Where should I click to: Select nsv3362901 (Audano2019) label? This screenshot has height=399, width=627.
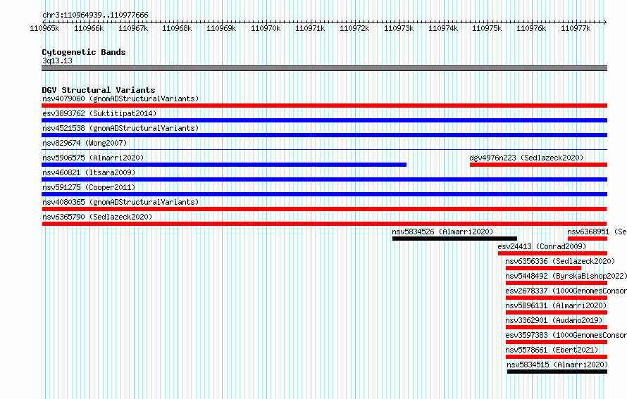[554, 320]
